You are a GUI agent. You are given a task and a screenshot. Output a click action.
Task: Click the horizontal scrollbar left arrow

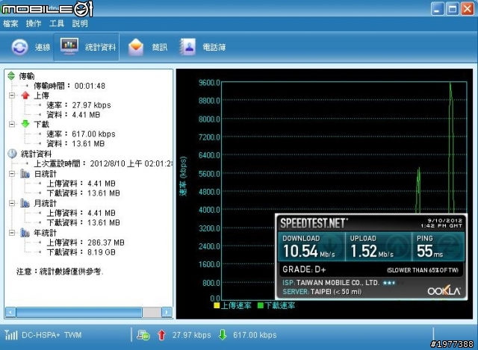click(10, 312)
